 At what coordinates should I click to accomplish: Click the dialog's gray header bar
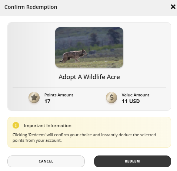click(x=88, y=8)
